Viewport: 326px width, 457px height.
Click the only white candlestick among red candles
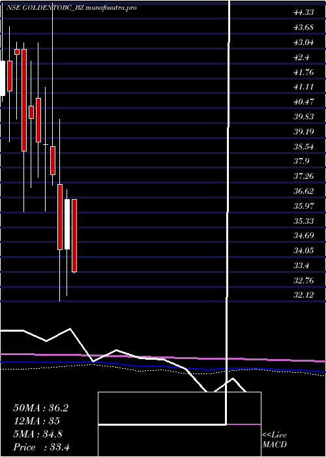pyautogui.click(x=67, y=224)
